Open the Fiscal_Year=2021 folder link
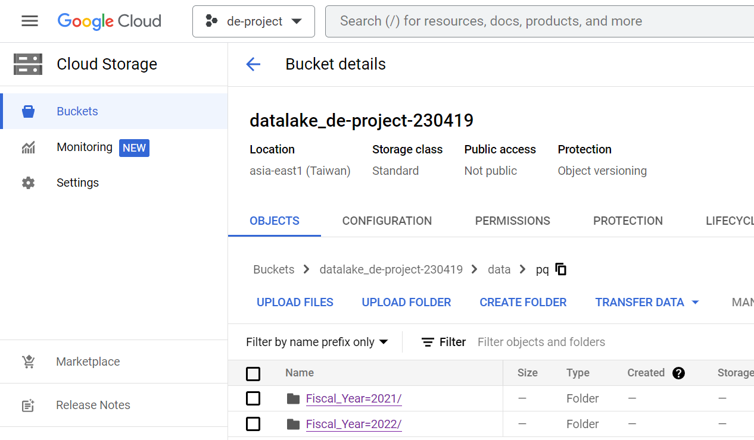754x440 pixels. click(x=353, y=398)
